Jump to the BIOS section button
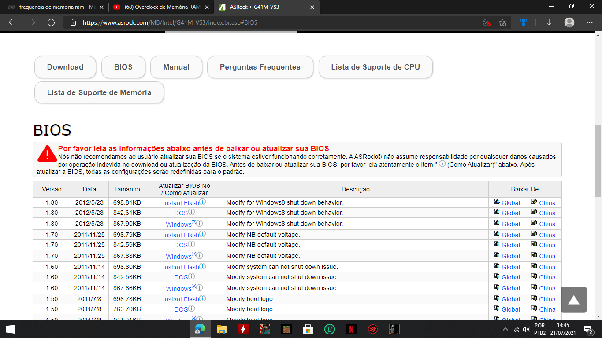 [123, 67]
